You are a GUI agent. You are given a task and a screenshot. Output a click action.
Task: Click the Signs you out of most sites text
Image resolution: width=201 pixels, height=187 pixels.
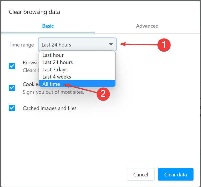[53, 92]
